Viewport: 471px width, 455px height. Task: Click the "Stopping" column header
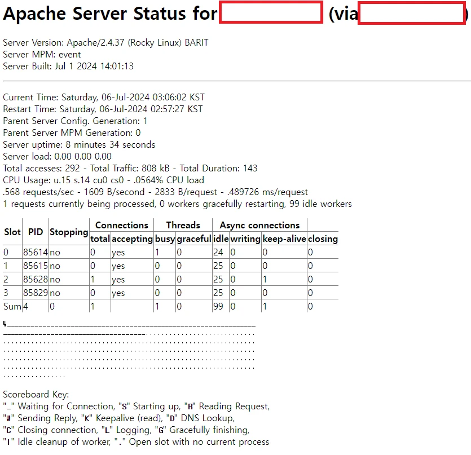69,232
